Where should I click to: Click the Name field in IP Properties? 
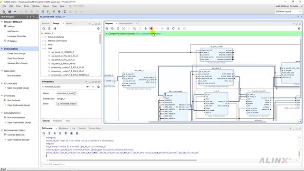click(x=66, y=94)
